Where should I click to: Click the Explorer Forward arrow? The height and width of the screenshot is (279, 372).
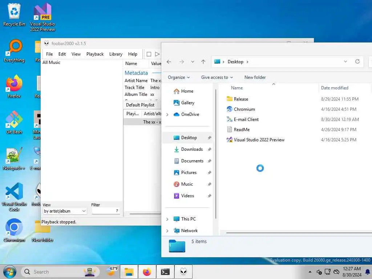coord(182,62)
